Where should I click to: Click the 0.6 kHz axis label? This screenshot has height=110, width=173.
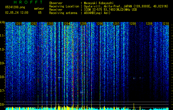[2, 105]
